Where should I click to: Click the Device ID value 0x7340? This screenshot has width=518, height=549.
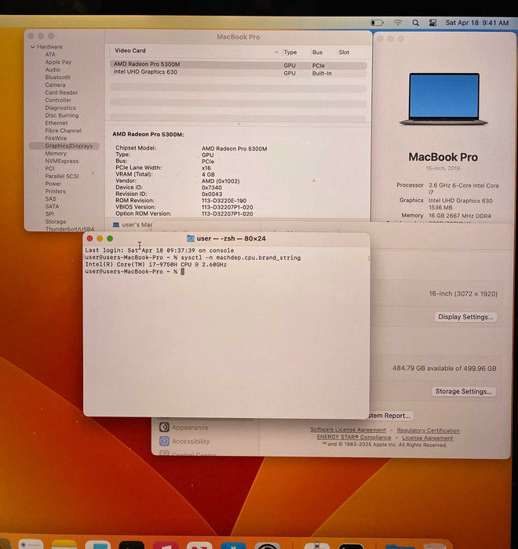tap(211, 187)
